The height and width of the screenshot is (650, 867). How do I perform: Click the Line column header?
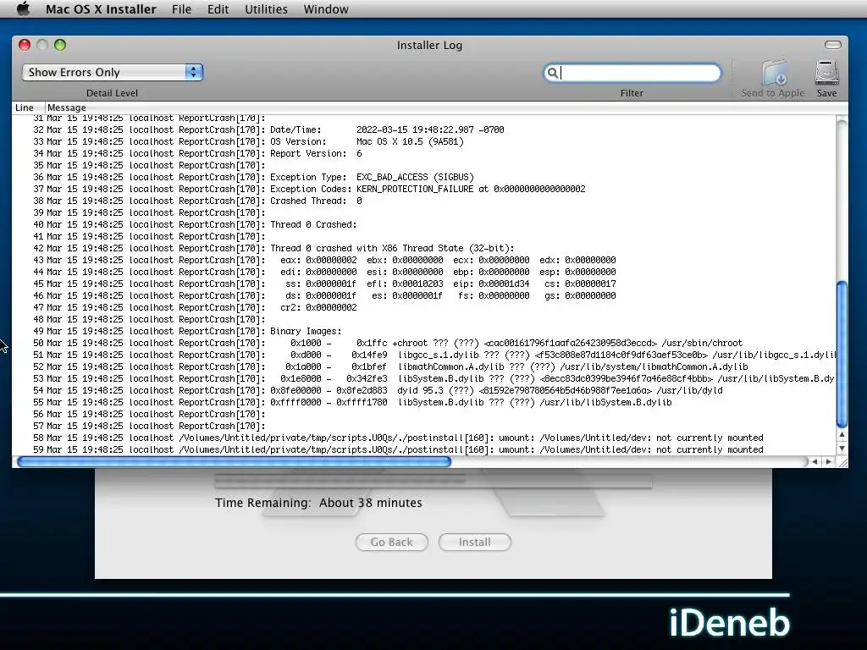25,107
